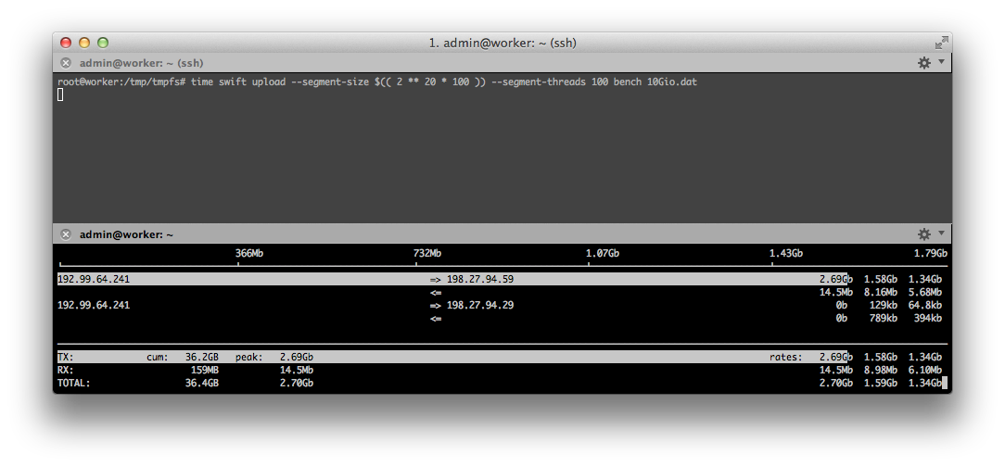Click the 1.07Gb scale label
This screenshot has height=467, width=1005.
tap(603, 253)
